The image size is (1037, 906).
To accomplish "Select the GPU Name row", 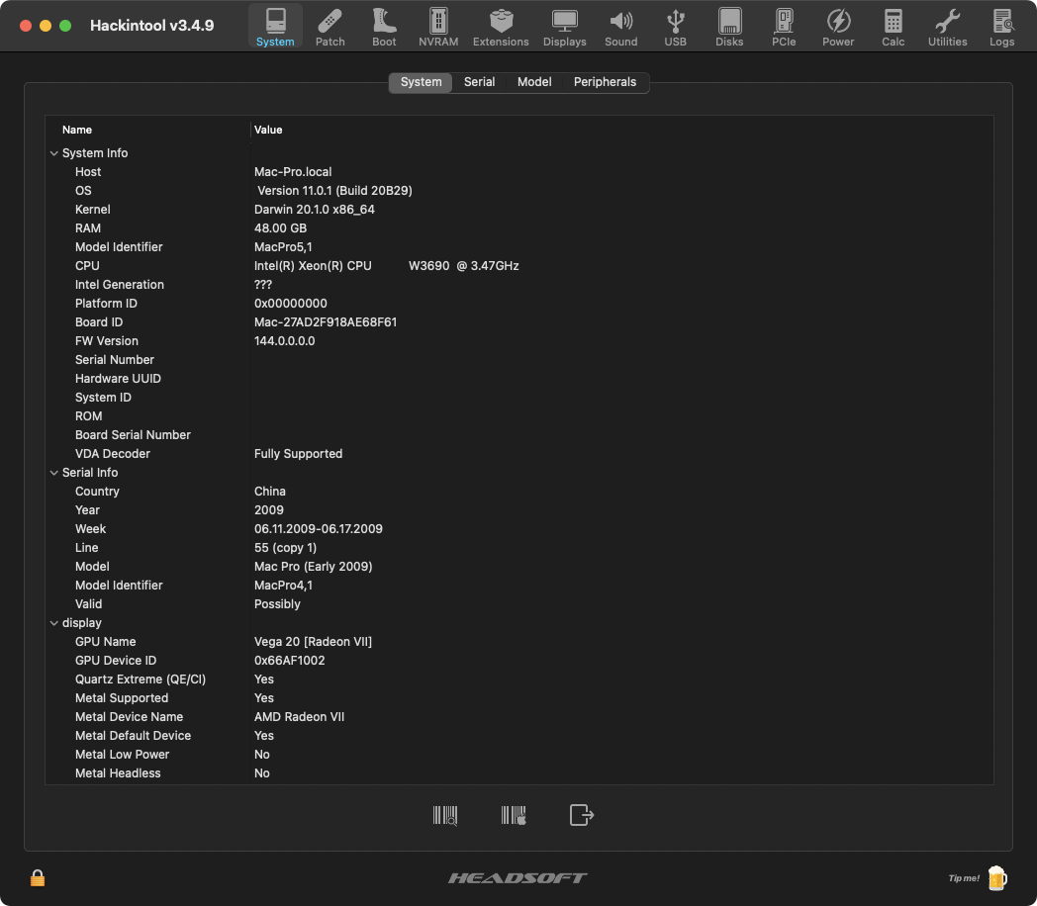I will tap(519, 642).
